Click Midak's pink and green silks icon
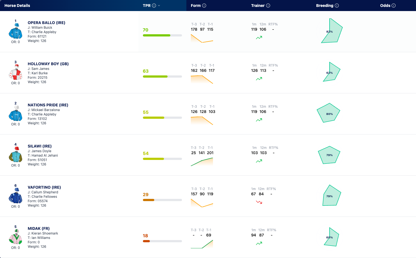 click(x=16, y=237)
